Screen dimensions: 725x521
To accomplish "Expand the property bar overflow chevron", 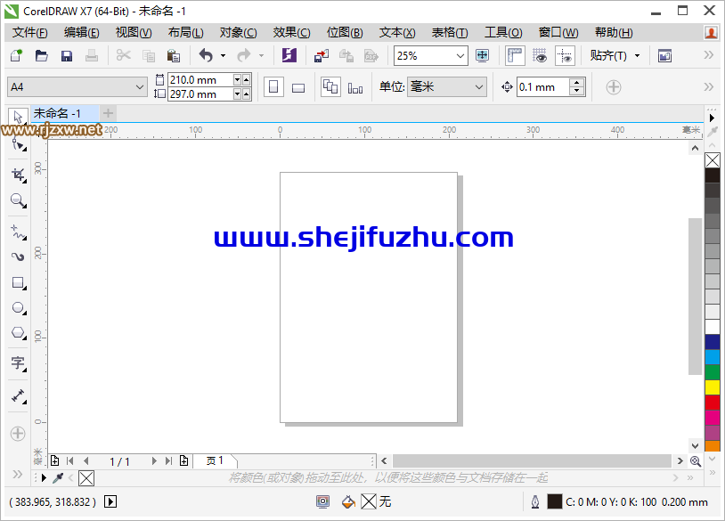I will 708,87.
